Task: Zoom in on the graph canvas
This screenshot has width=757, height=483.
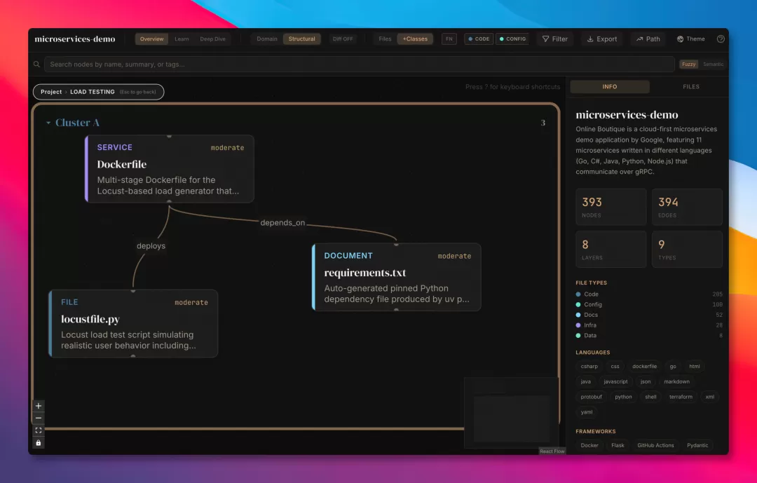Action: 39,406
